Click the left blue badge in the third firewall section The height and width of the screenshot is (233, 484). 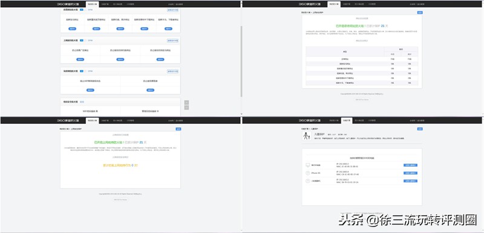point(90,90)
